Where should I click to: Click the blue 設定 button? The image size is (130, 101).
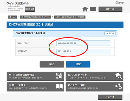[x=78, y=64]
